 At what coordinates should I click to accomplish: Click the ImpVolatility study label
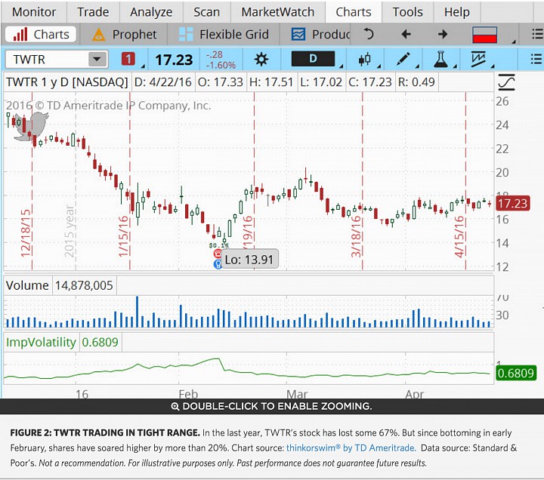[41, 342]
